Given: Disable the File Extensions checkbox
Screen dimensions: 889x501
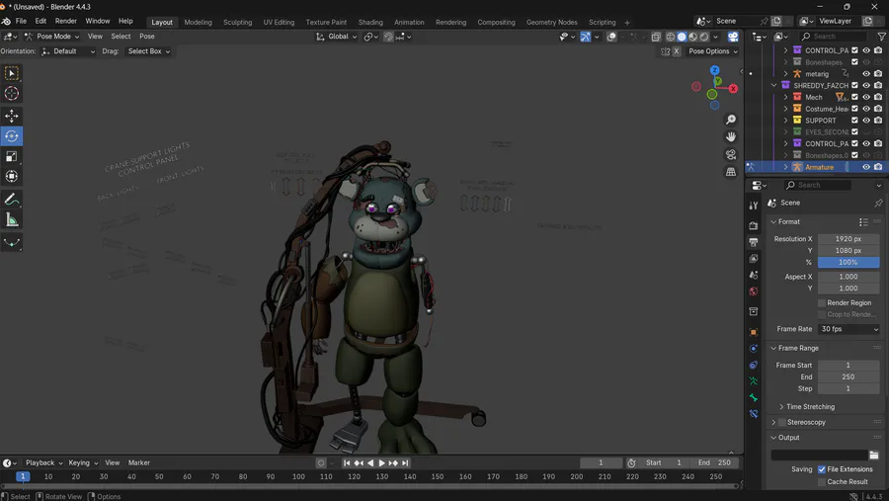Looking at the screenshot, I should (x=822, y=469).
